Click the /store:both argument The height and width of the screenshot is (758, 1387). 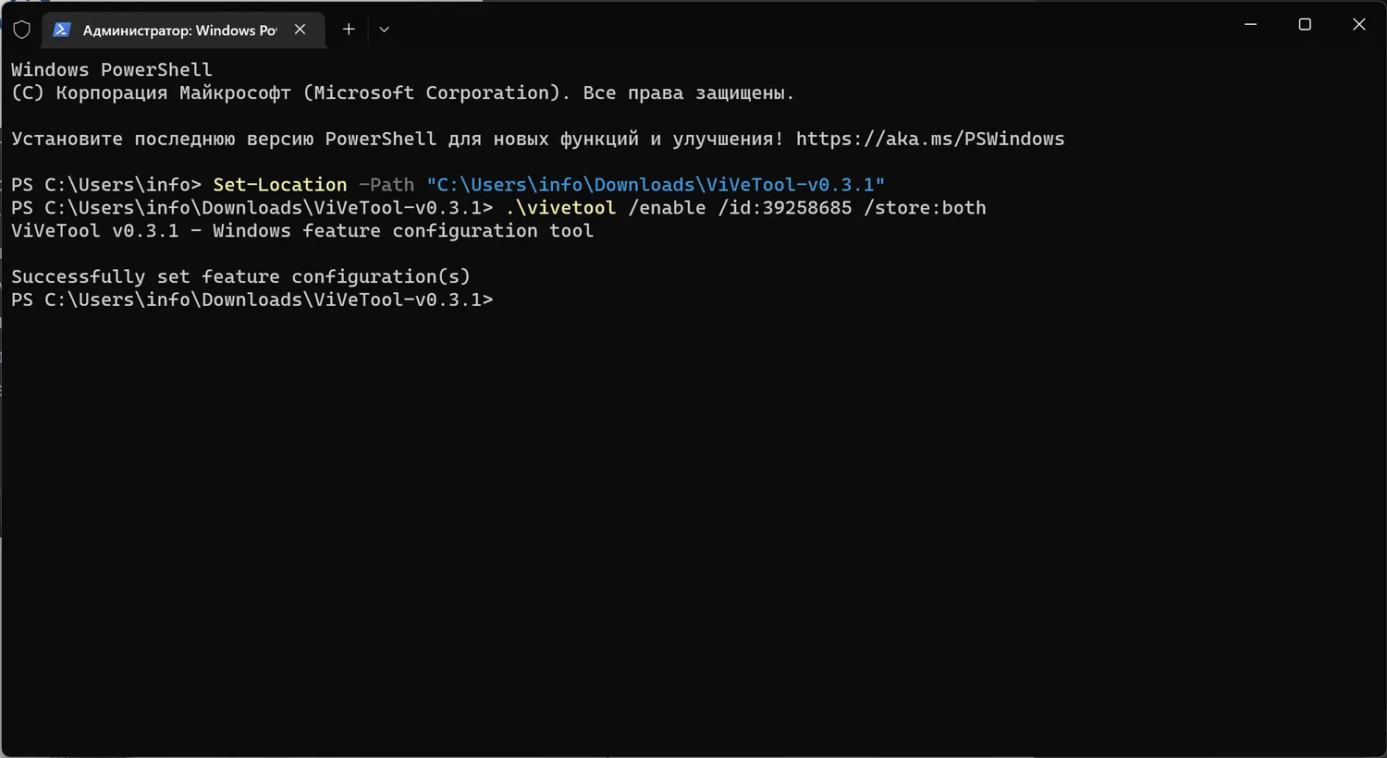[x=925, y=208]
